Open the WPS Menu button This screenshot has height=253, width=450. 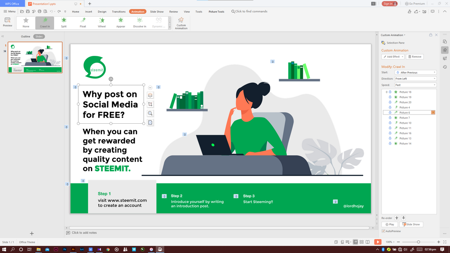tap(9, 12)
